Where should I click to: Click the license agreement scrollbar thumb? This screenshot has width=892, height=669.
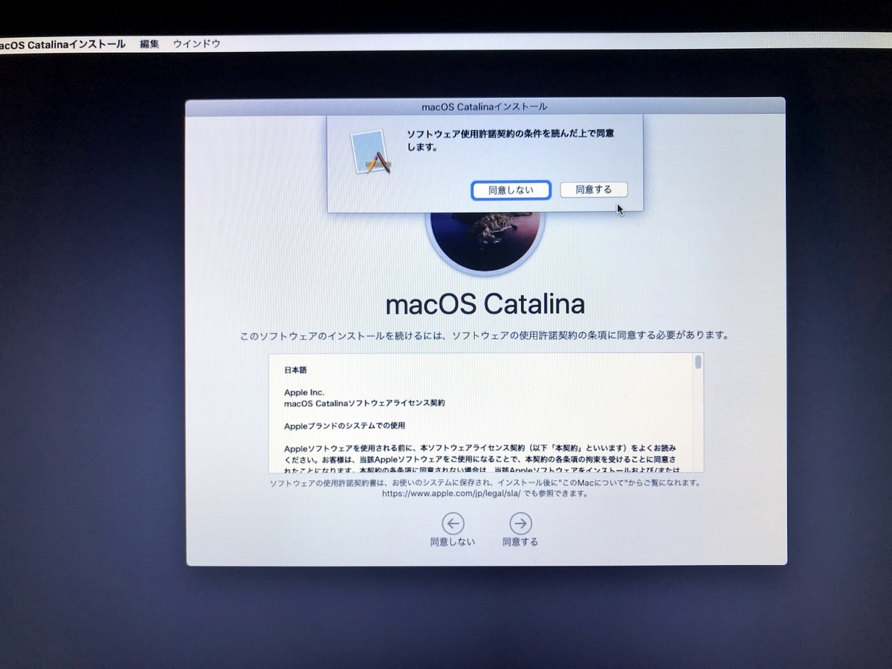click(698, 362)
